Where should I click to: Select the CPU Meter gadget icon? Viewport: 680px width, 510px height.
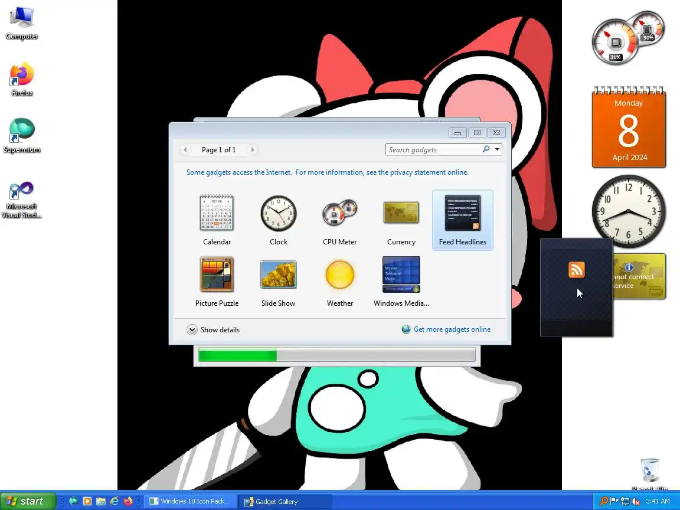tap(339, 212)
